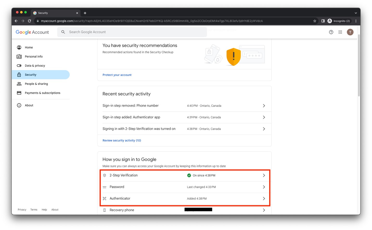Open Incognito profile indicator

tap(339, 21)
